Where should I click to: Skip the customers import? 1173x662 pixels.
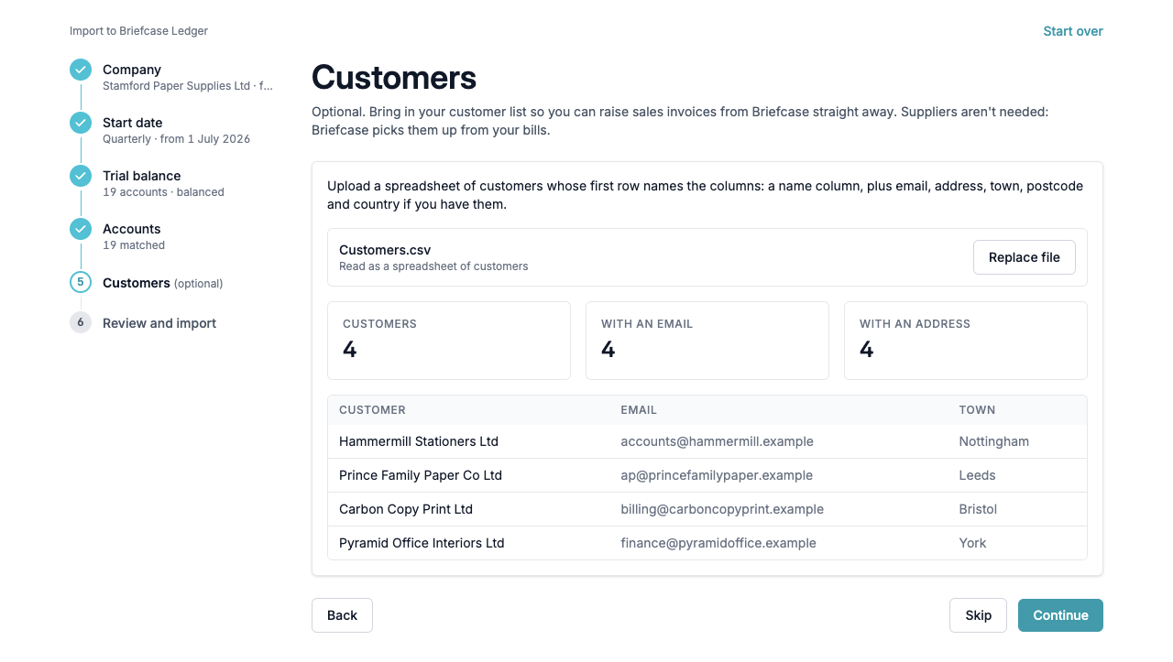point(979,615)
